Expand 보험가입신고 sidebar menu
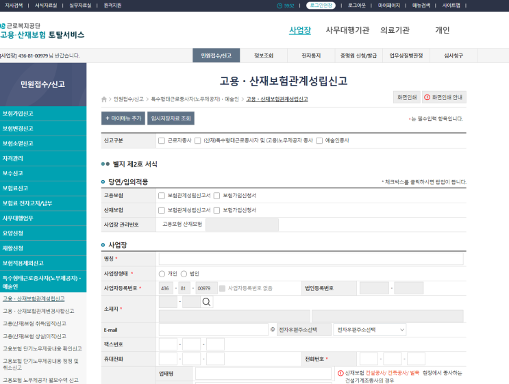 [x=43, y=114]
